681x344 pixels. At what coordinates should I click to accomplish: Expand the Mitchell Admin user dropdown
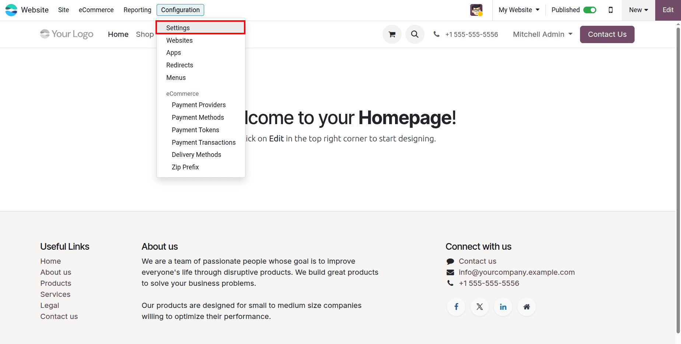tap(542, 34)
